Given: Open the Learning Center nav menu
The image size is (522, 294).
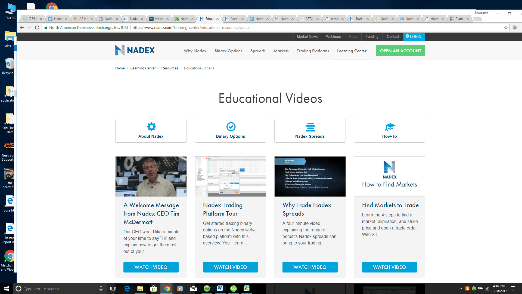Looking at the screenshot, I should [x=352, y=51].
